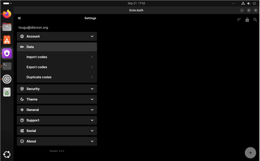Expand the Theme section chevron
Screen dimensions: 260x161
(x=92, y=99)
